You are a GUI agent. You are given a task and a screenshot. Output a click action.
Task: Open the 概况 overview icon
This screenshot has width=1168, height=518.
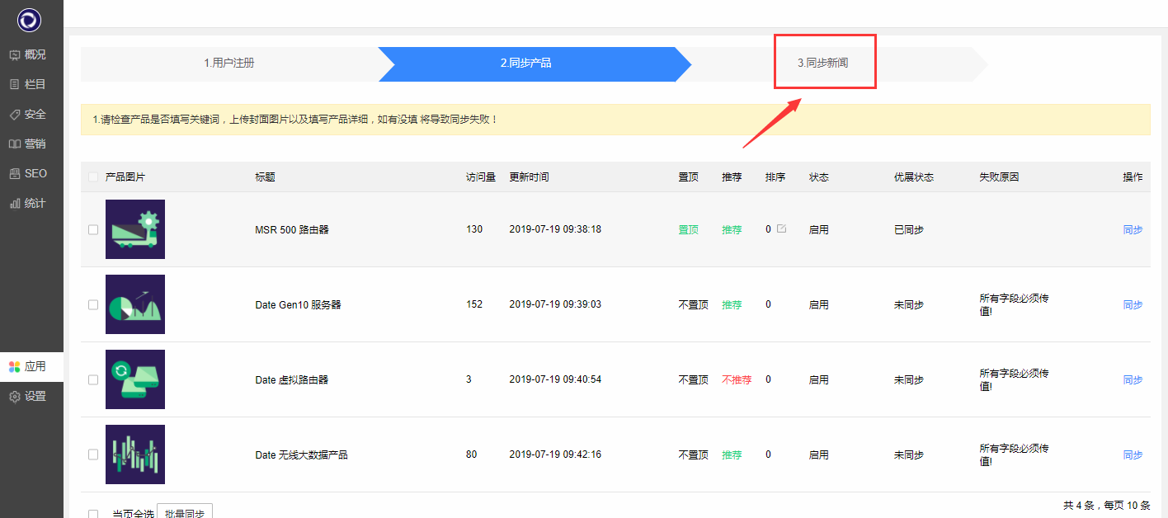tap(15, 55)
